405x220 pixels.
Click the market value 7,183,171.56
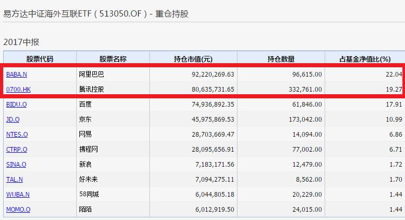215,164
